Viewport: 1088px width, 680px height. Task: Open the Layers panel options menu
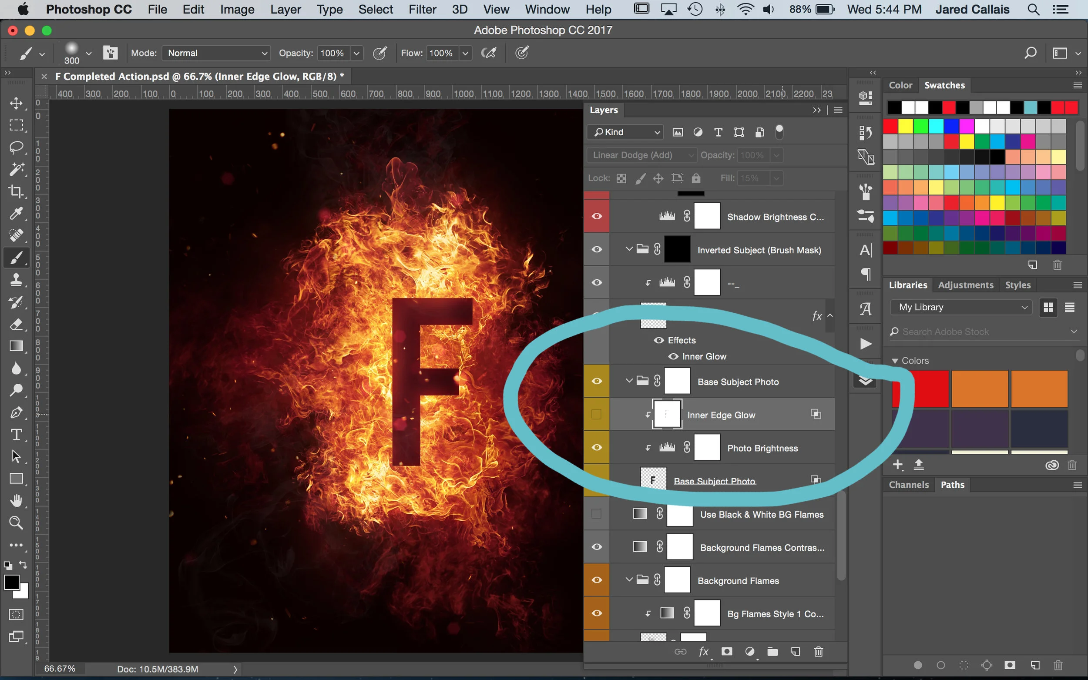838,110
